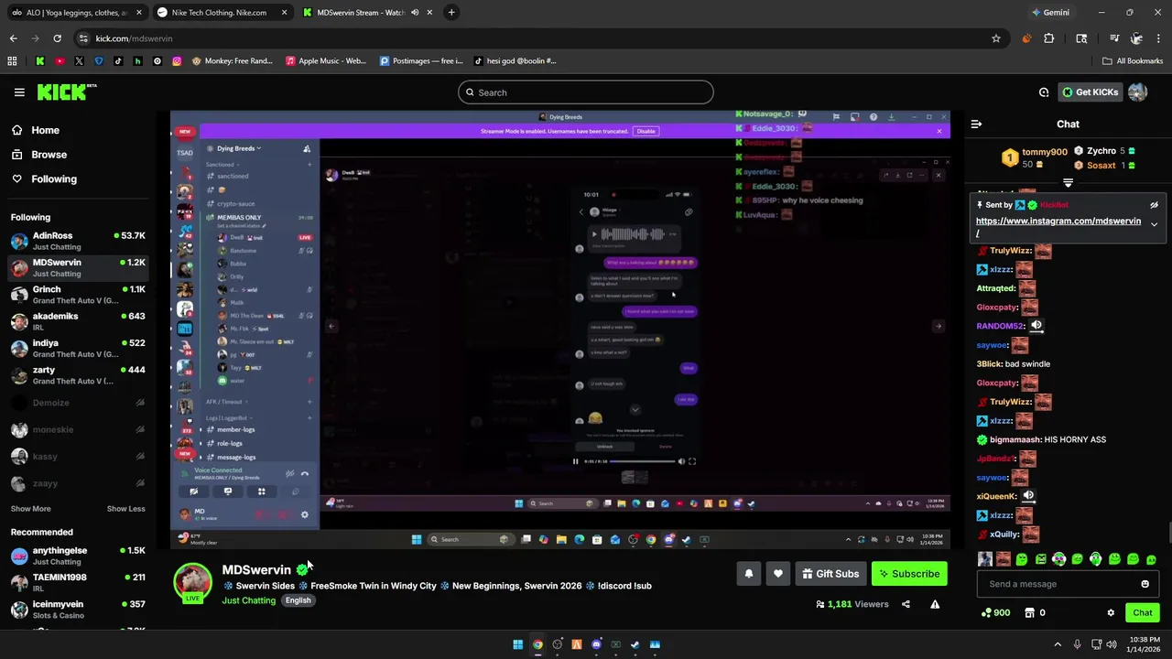Click the Just Chatting category link
This screenshot has width=1172, height=659.
[x=248, y=600]
